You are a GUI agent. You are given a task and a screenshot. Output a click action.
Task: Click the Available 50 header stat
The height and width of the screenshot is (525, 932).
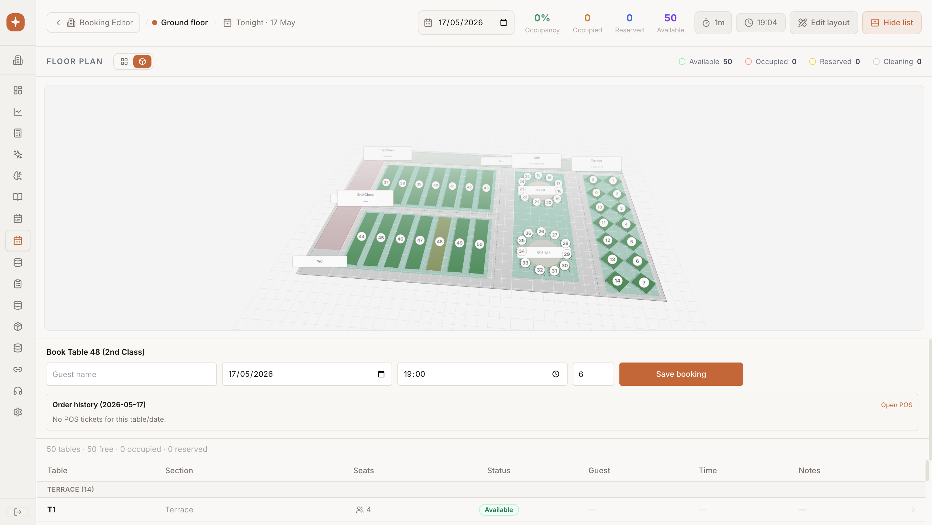[x=670, y=23]
